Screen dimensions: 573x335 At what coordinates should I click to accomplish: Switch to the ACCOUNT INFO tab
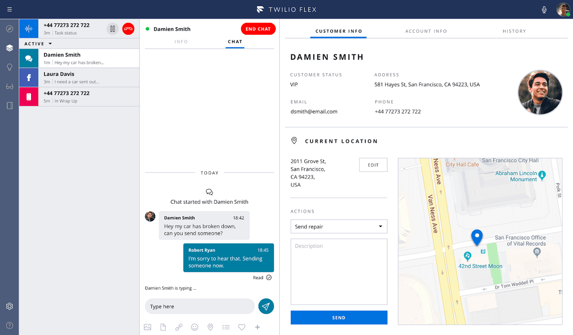[x=426, y=31]
